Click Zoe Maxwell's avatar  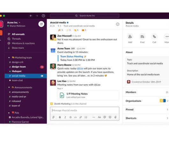tap(53, 37)
